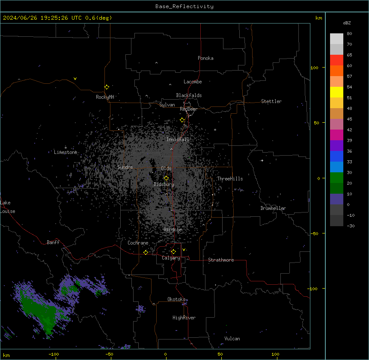Viewport: 369px width, 360px height.
Task: Click the Strathmore label
Action: (221, 260)
